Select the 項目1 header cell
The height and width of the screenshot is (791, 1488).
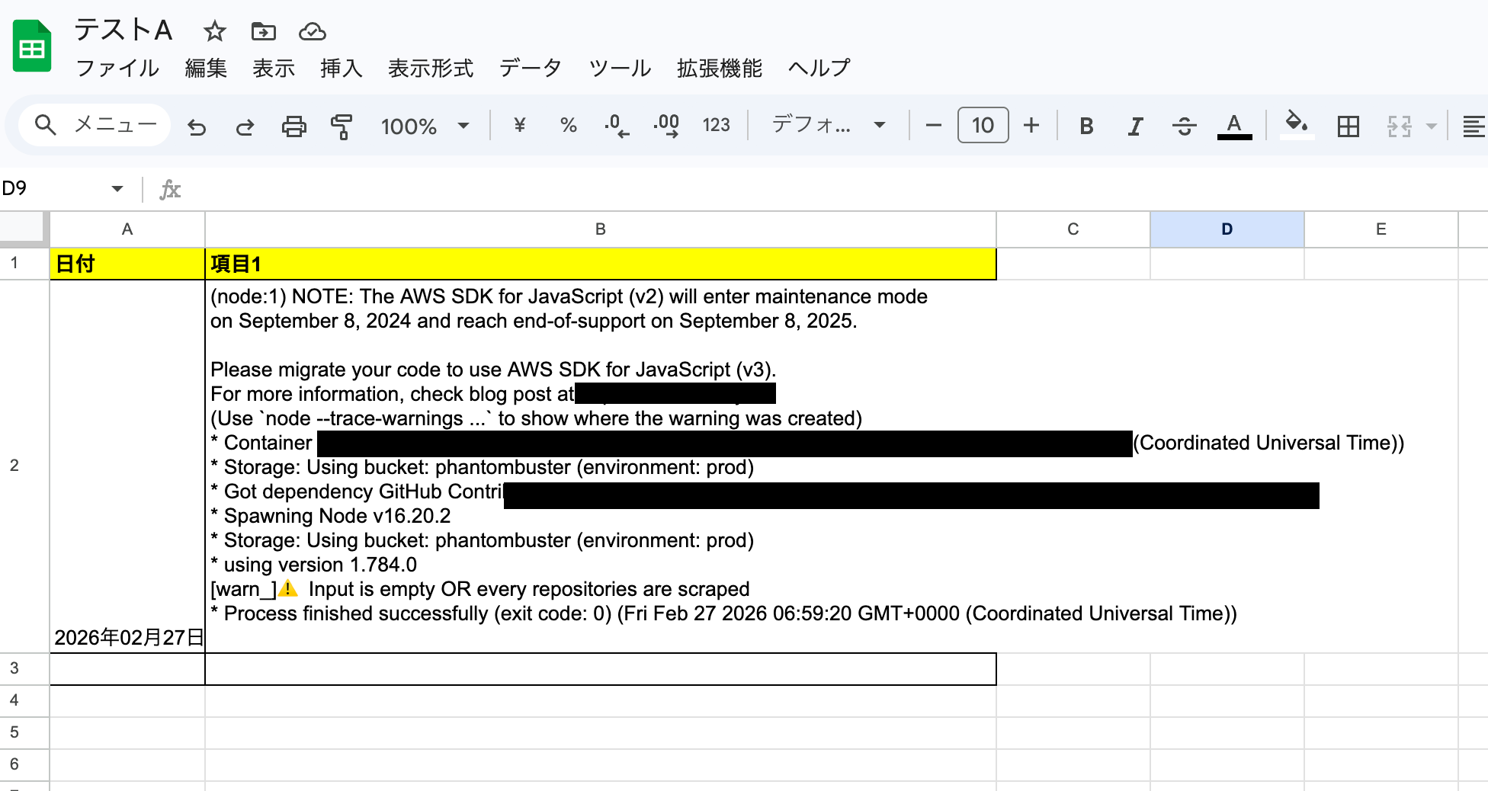click(601, 264)
